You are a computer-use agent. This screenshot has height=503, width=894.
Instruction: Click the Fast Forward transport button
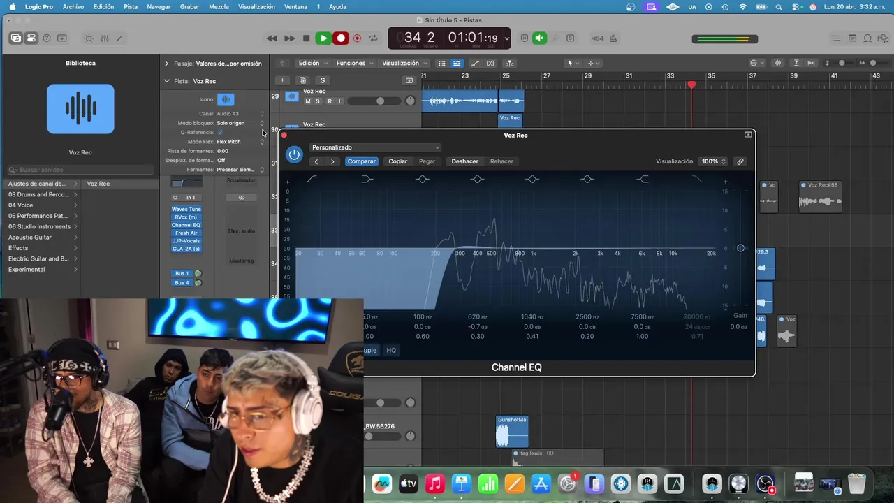pyautogui.click(x=289, y=38)
